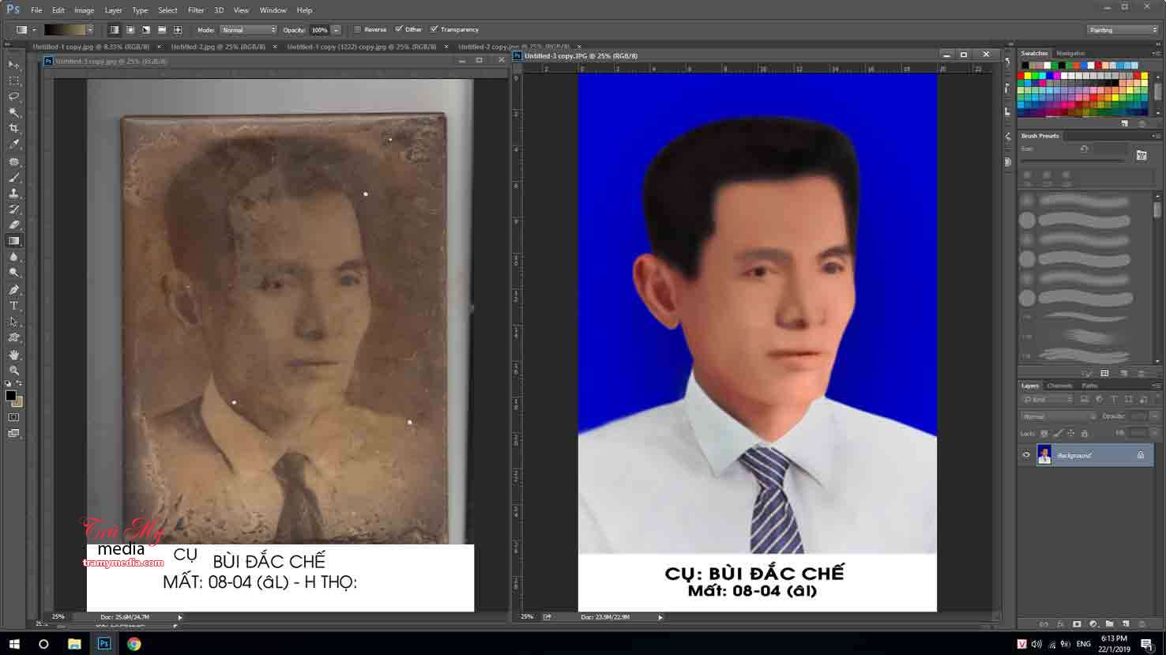
Task: Open the Filter menu
Action: click(x=196, y=10)
